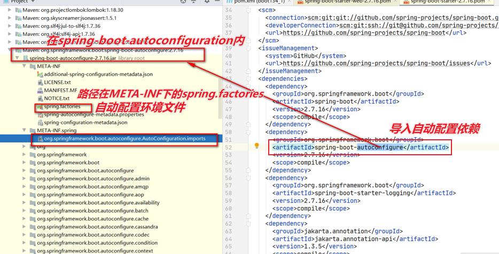Expand the Maven jsonassert:1.5.1 library node

pos(10,18)
